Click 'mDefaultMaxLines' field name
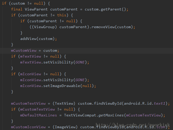Viewport: 173px width, 130px height. tap(38, 115)
